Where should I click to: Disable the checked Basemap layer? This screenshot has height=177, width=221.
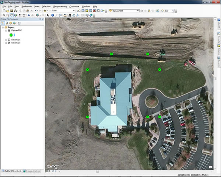[9, 43]
